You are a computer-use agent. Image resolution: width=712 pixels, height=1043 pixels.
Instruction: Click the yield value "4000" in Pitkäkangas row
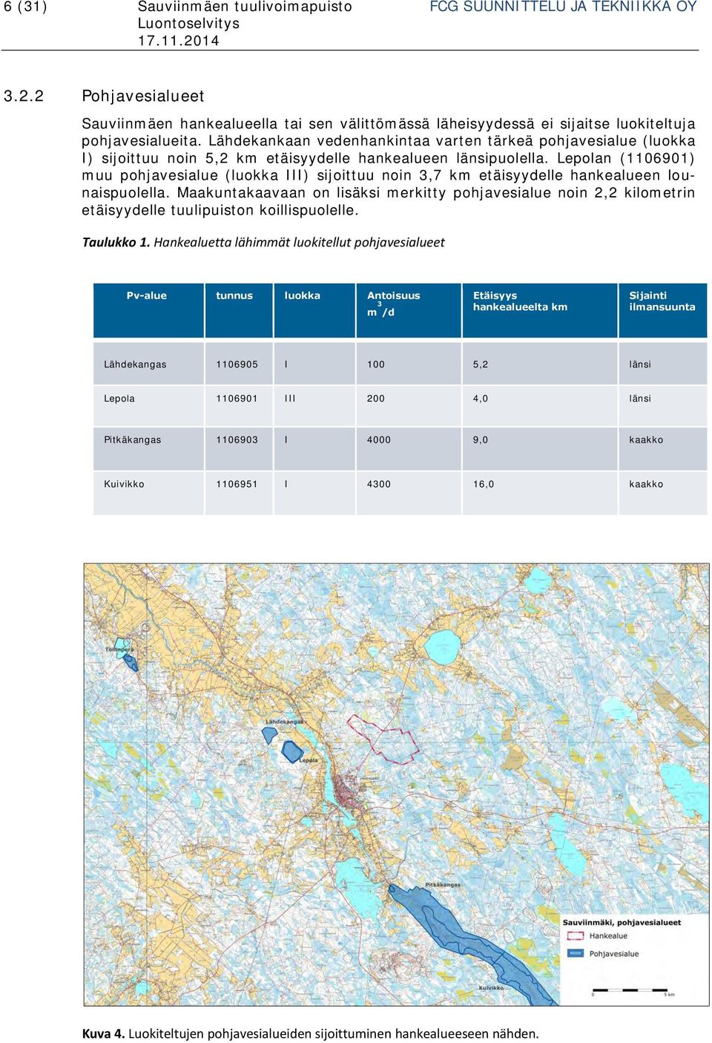pos(379,439)
